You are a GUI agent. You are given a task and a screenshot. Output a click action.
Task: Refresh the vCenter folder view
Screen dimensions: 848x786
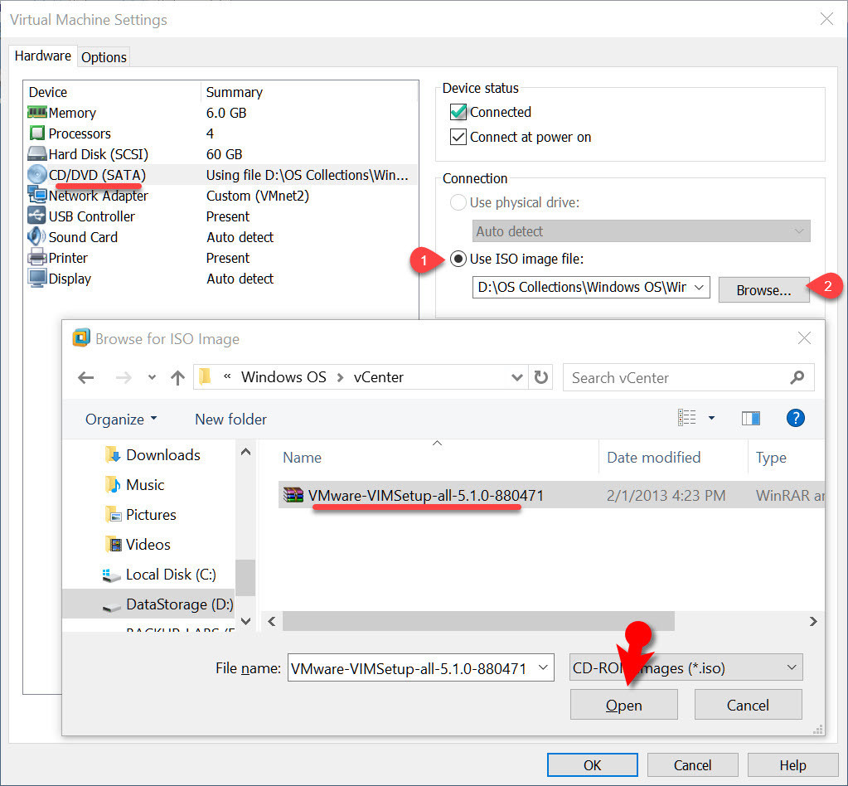click(x=540, y=377)
